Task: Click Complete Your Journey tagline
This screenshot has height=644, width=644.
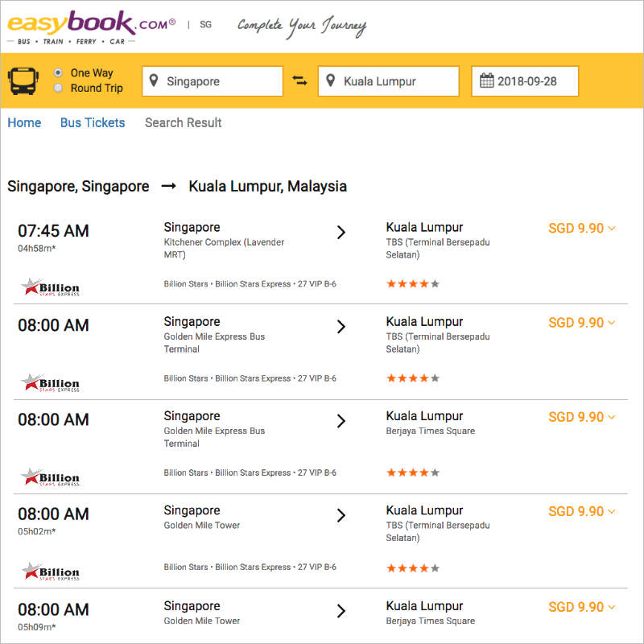Action: (302, 27)
